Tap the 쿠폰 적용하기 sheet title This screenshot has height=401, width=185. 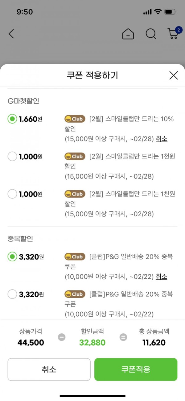point(92,75)
